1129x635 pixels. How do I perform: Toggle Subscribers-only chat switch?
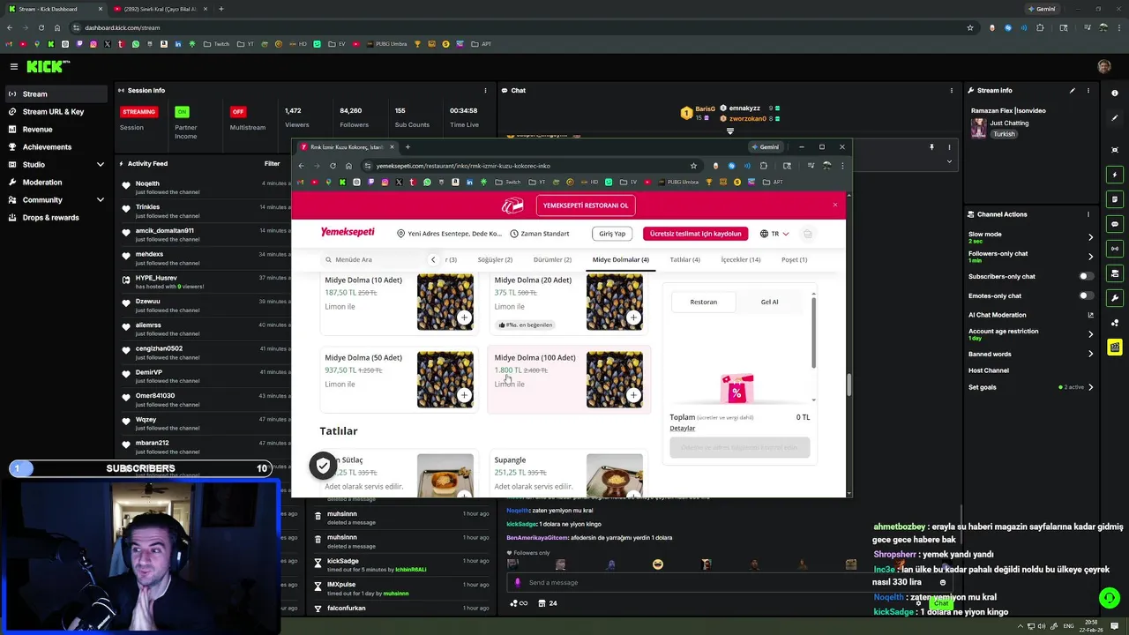pyautogui.click(x=1087, y=276)
